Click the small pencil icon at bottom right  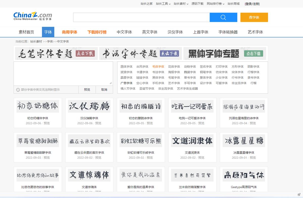(x=299, y=194)
